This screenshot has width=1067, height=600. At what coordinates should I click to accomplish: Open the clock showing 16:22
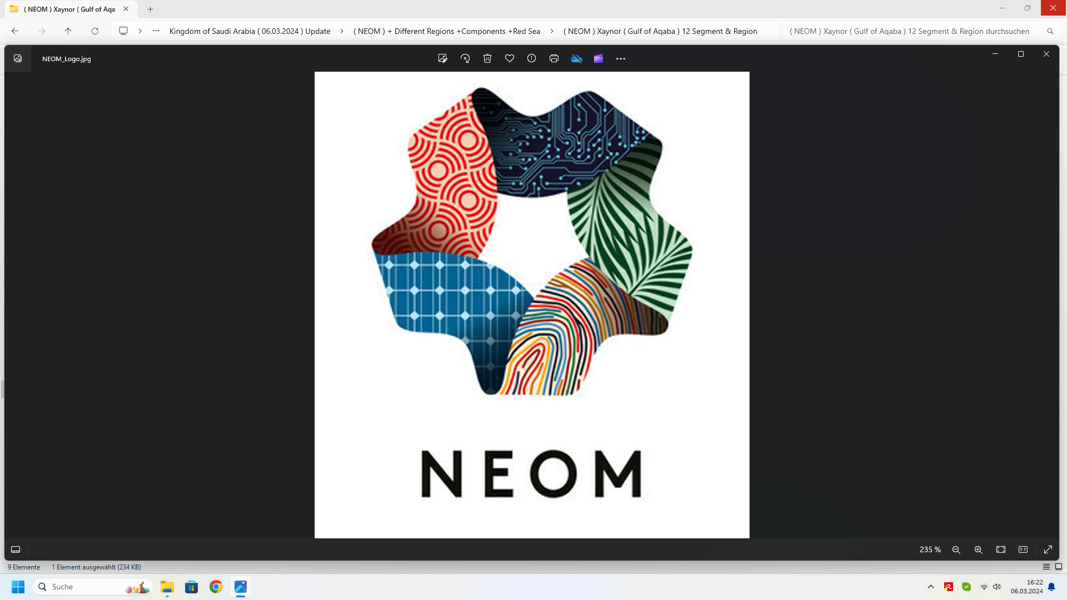pyautogui.click(x=1026, y=587)
